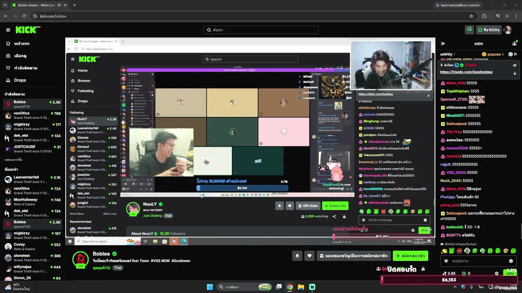Open site info icon in address bar
522x293 pixels.
point(35,16)
